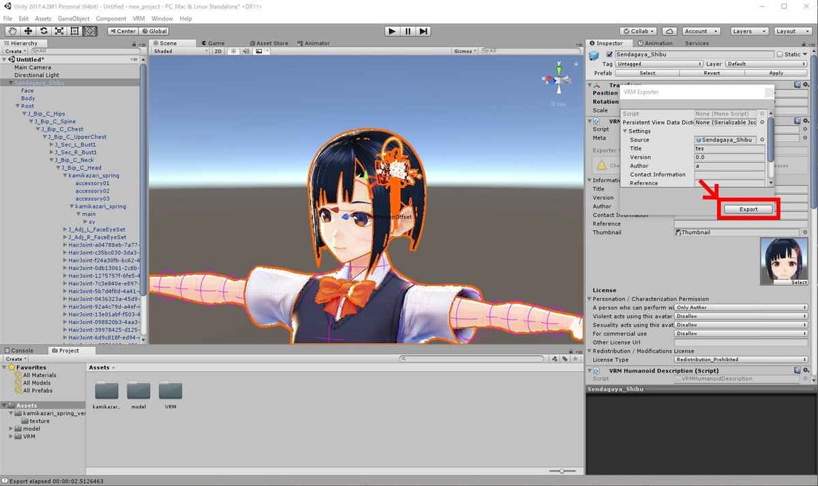
Task: Switch to the Console tab
Action: coord(19,351)
